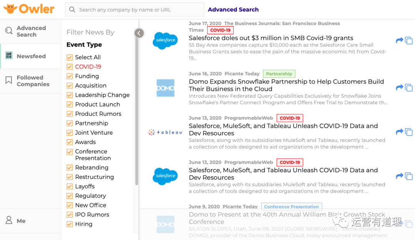Viewport: 415px width, 240px height.
Task: Open the Advanced Search sidebar tab
Action: click(x=30, y=31)
